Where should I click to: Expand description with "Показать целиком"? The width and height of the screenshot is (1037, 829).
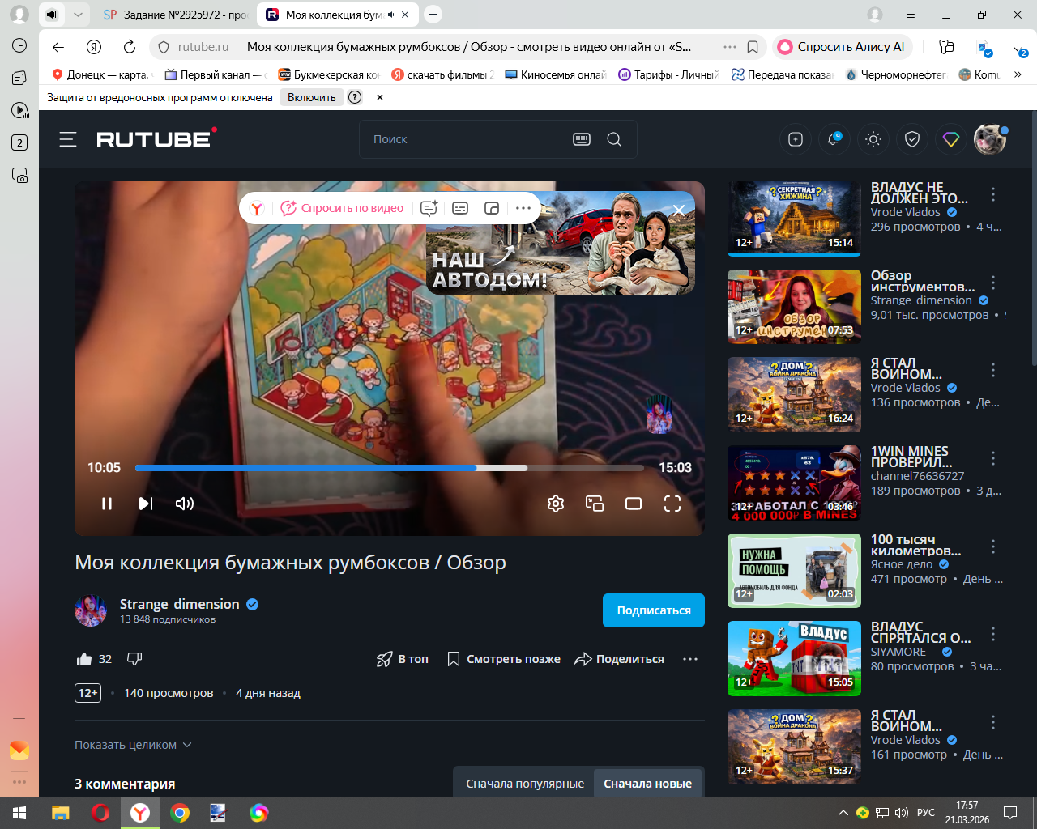point(133,745)
